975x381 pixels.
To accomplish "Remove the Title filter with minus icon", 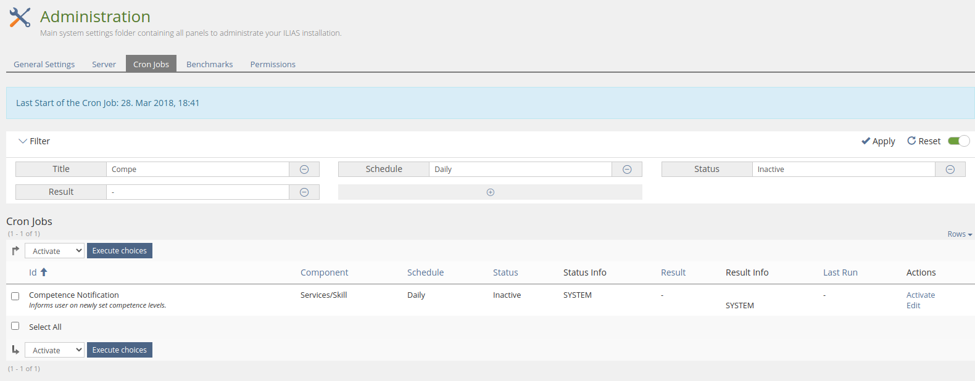I will point(304,170).
